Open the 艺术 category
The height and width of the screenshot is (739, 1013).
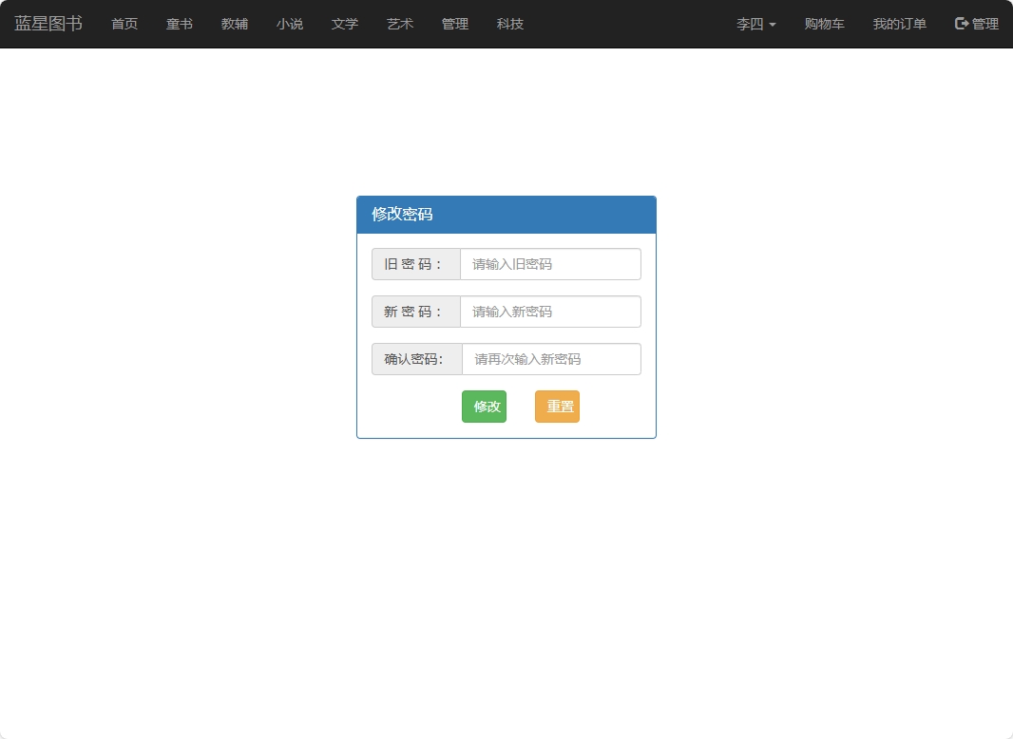[x=399, y=24]
